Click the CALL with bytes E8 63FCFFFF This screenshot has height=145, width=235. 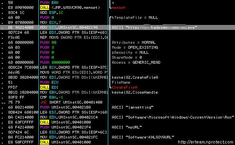[x=65, y=122]
